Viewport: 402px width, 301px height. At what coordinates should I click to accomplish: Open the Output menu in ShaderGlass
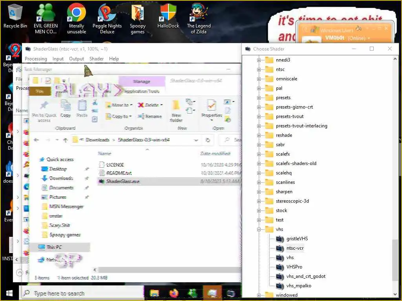[77, 59]
